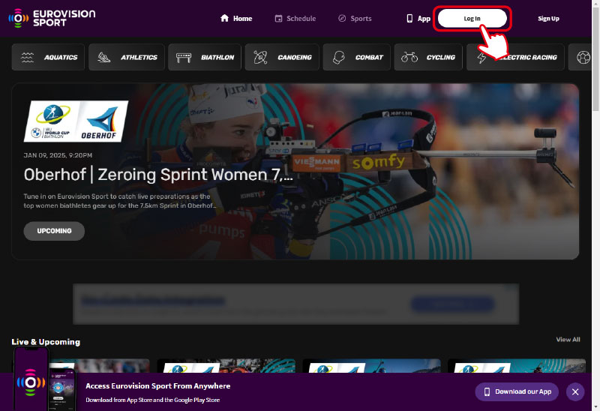Click the Sign Up link
The height and width of the screenshot is (411, 600).
click(x=548, y=18)
